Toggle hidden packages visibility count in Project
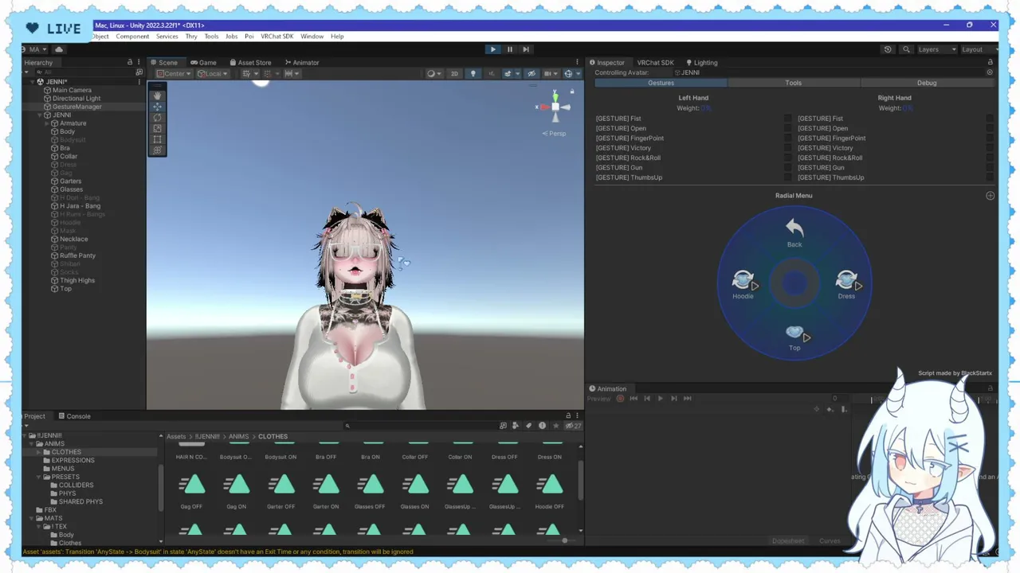 pyautogui.click(x=572, y=426)
